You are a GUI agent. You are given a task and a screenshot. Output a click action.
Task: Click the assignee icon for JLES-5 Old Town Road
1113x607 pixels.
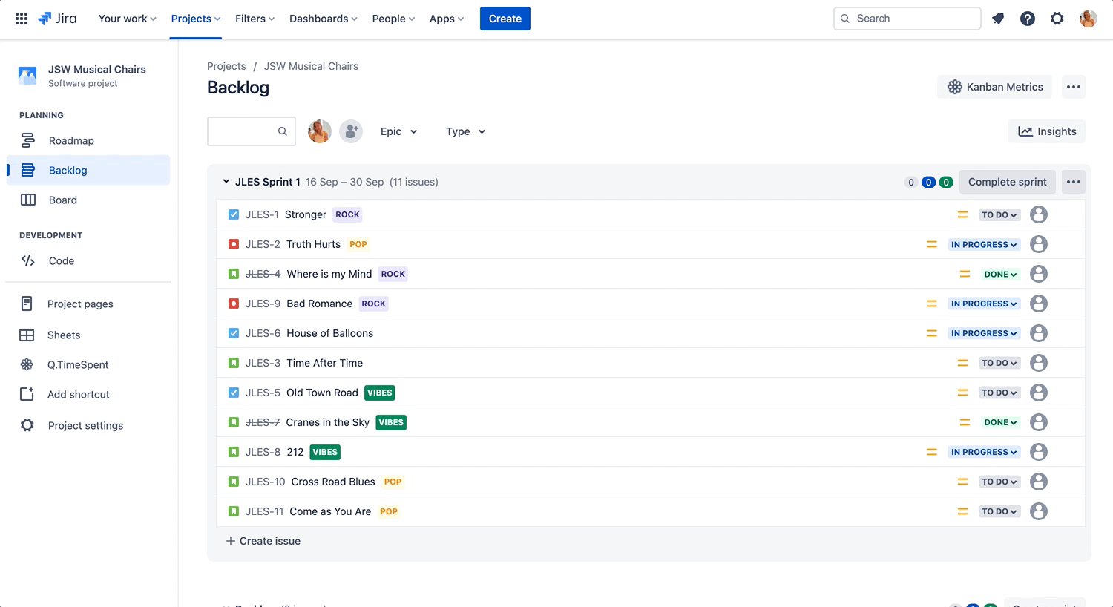pyautogui.click(x=1039, y=393)
